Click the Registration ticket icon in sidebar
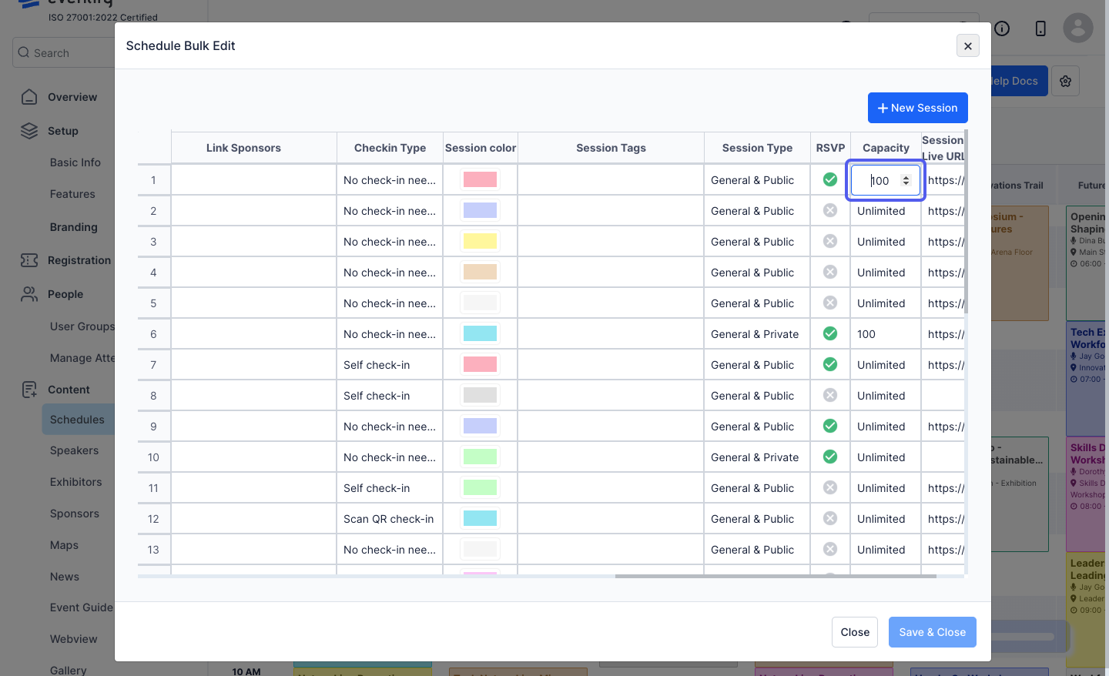 pos(29,260)
